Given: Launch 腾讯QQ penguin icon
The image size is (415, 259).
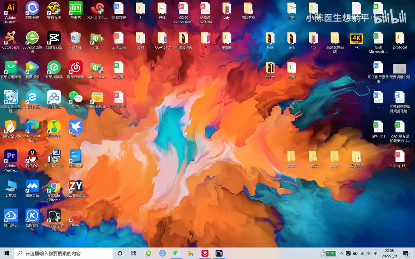Looking at the screenshot, I should [x=32, y=158].
